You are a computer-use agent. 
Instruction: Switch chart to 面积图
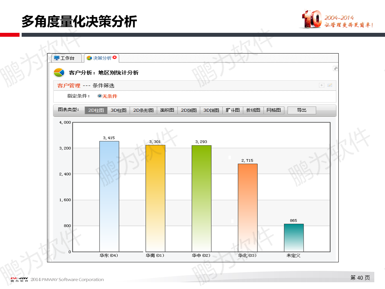pyautogui.click(x=167, y=110)
